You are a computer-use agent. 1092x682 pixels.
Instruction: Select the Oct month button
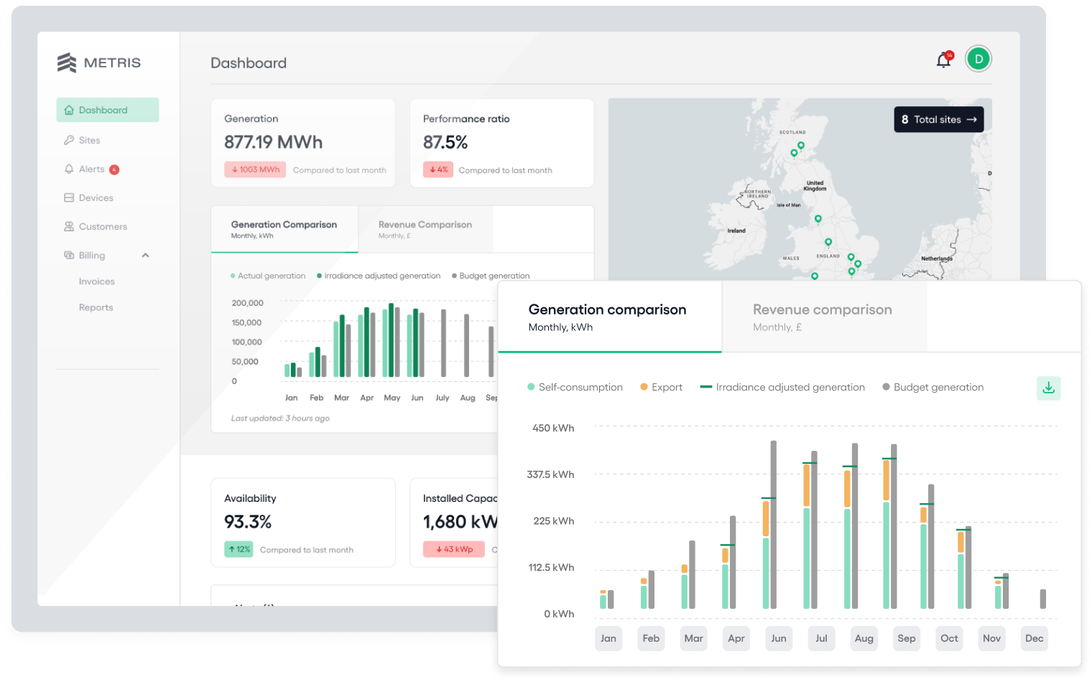tap(949, 638)
